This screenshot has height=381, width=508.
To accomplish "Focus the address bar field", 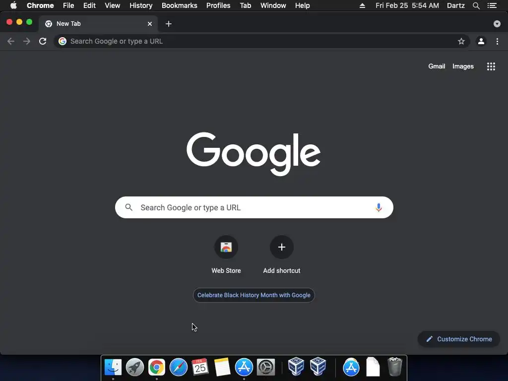I will (x=262, y=41).
